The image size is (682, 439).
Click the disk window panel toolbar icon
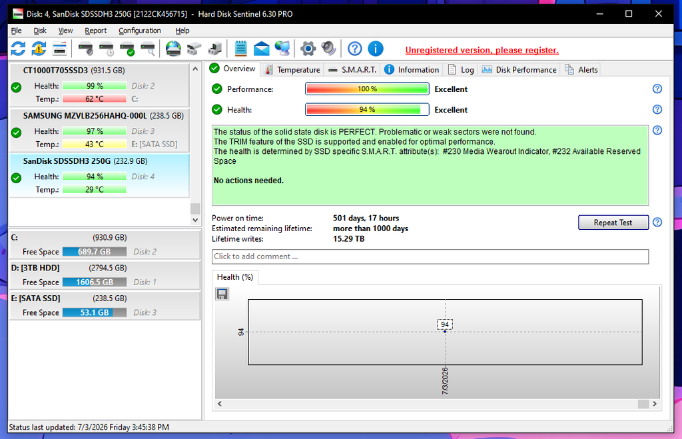point(59,49)
